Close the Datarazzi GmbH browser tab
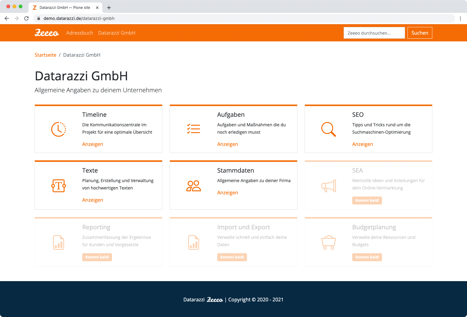 pos(97,8)
